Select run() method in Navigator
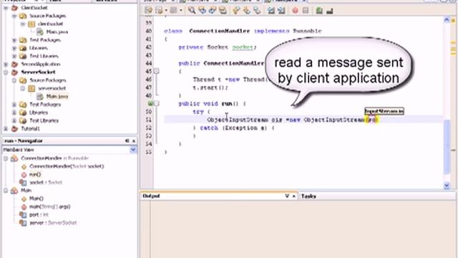The height and width of the screenshot is (258, 458). pyautogui.click(x=35, y=174)
